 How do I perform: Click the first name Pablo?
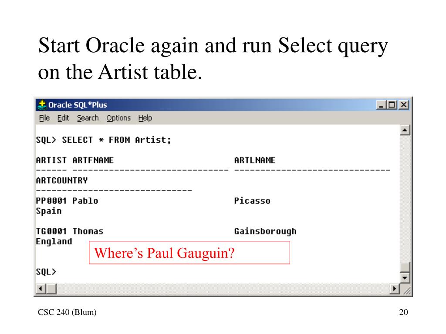point(85,201)
